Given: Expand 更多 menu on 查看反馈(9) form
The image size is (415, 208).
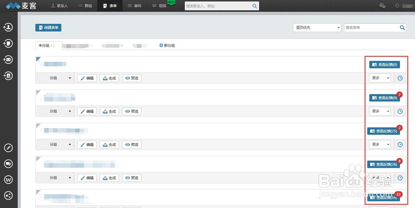Looking at the screenshot, I should pos(380,111).
